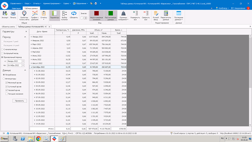Open the Сервис menu
This screenshot has height=142, width=252.
point(67,3)
